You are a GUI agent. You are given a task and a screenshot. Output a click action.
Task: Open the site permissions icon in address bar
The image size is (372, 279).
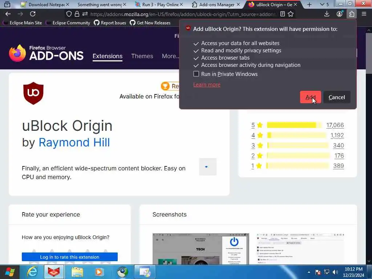pyautogui.click(x=85, y=14)
